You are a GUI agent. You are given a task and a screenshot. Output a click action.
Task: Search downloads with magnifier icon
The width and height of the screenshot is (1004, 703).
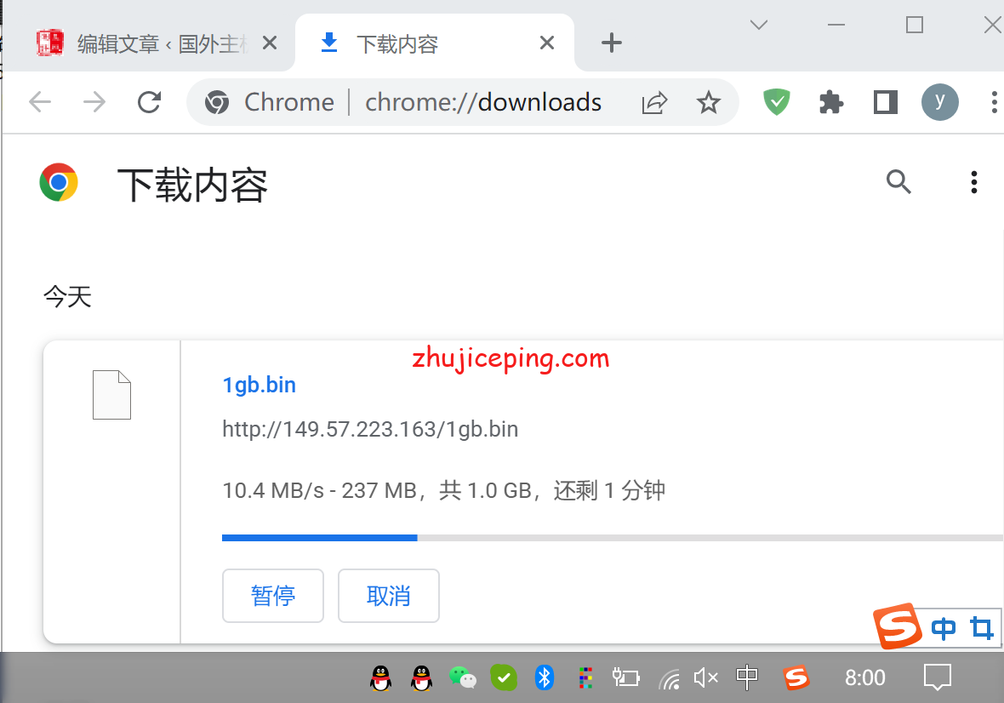tap(898, 182)
